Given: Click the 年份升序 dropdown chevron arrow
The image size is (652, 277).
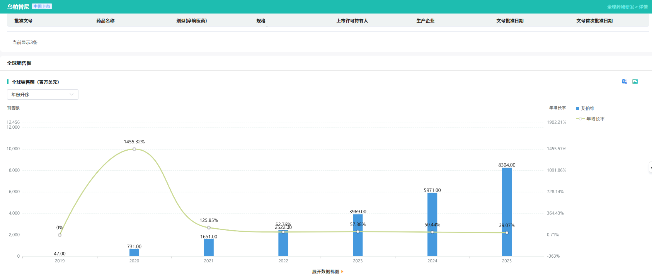Looking at the screenshot, I should [x=71, y=95].
